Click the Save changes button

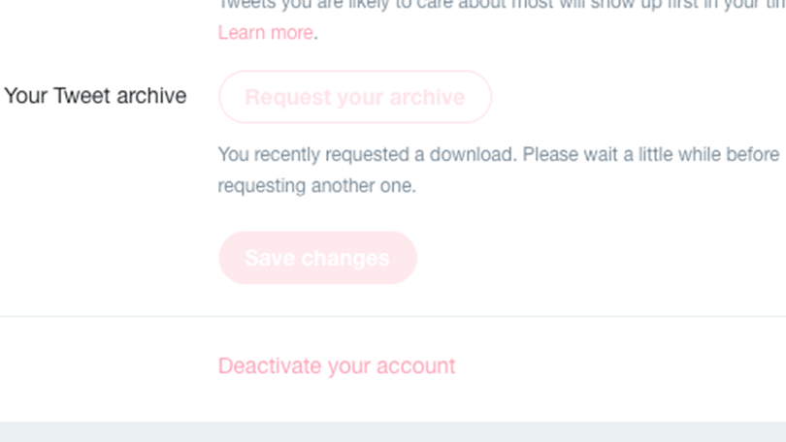point(317,258)
